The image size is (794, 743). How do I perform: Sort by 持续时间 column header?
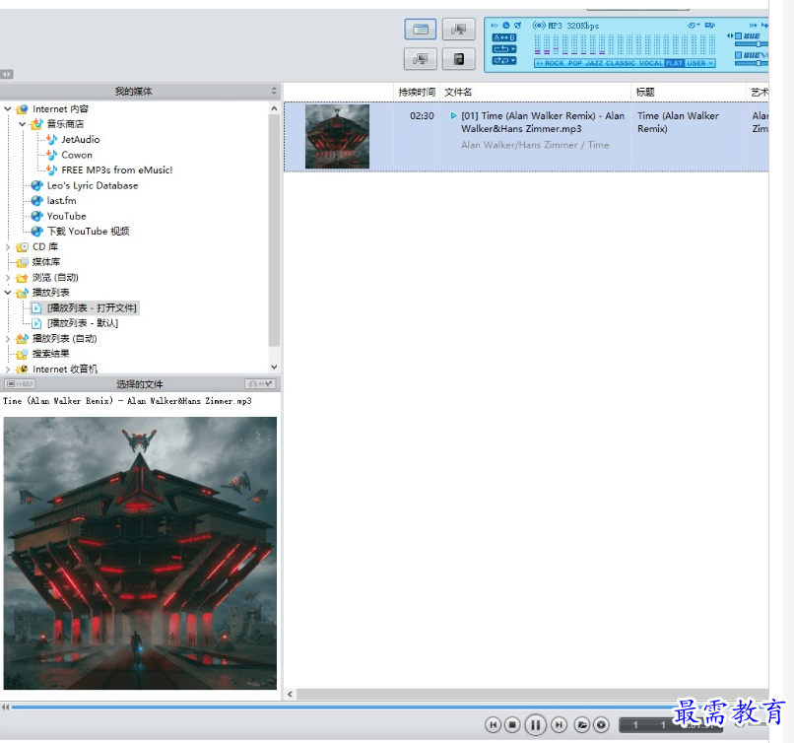click(x=417, y=92)
